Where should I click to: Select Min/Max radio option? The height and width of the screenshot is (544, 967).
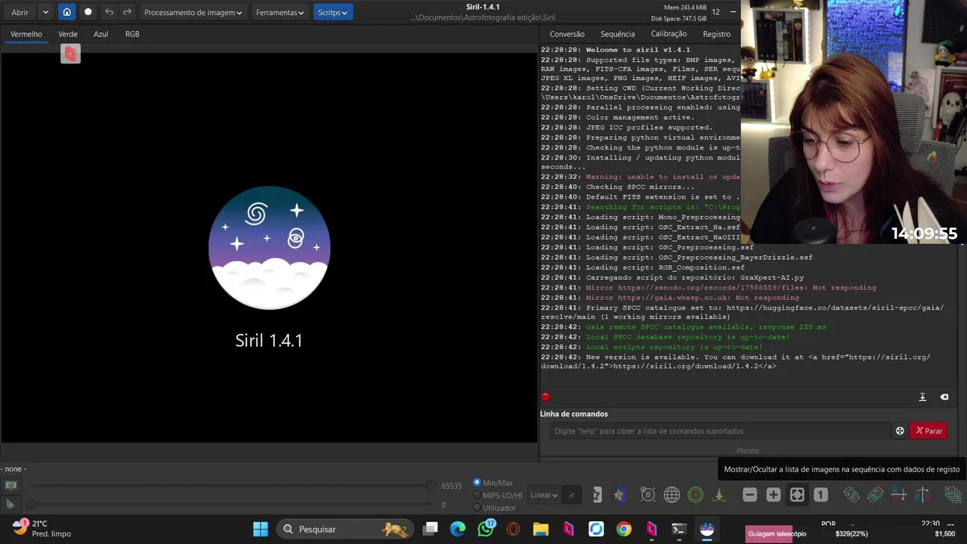pyautogui.click(x=477, y=483)
